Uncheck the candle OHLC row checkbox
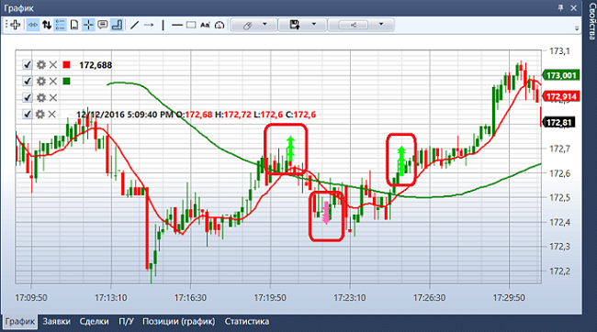This screenshot has height=332, width=597. [x=27, y=114]
